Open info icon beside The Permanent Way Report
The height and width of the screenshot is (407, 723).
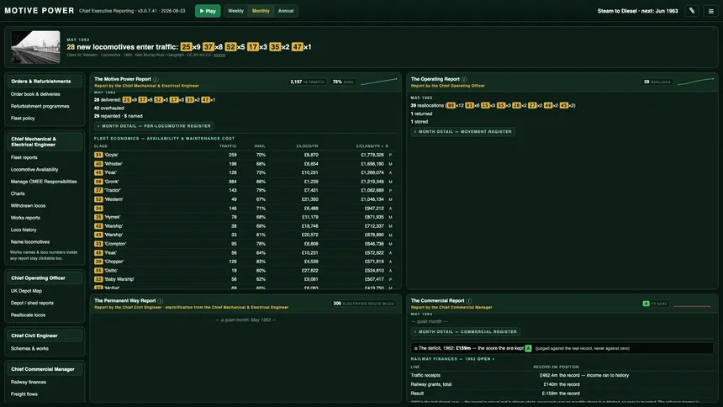[x=160, y=301]
